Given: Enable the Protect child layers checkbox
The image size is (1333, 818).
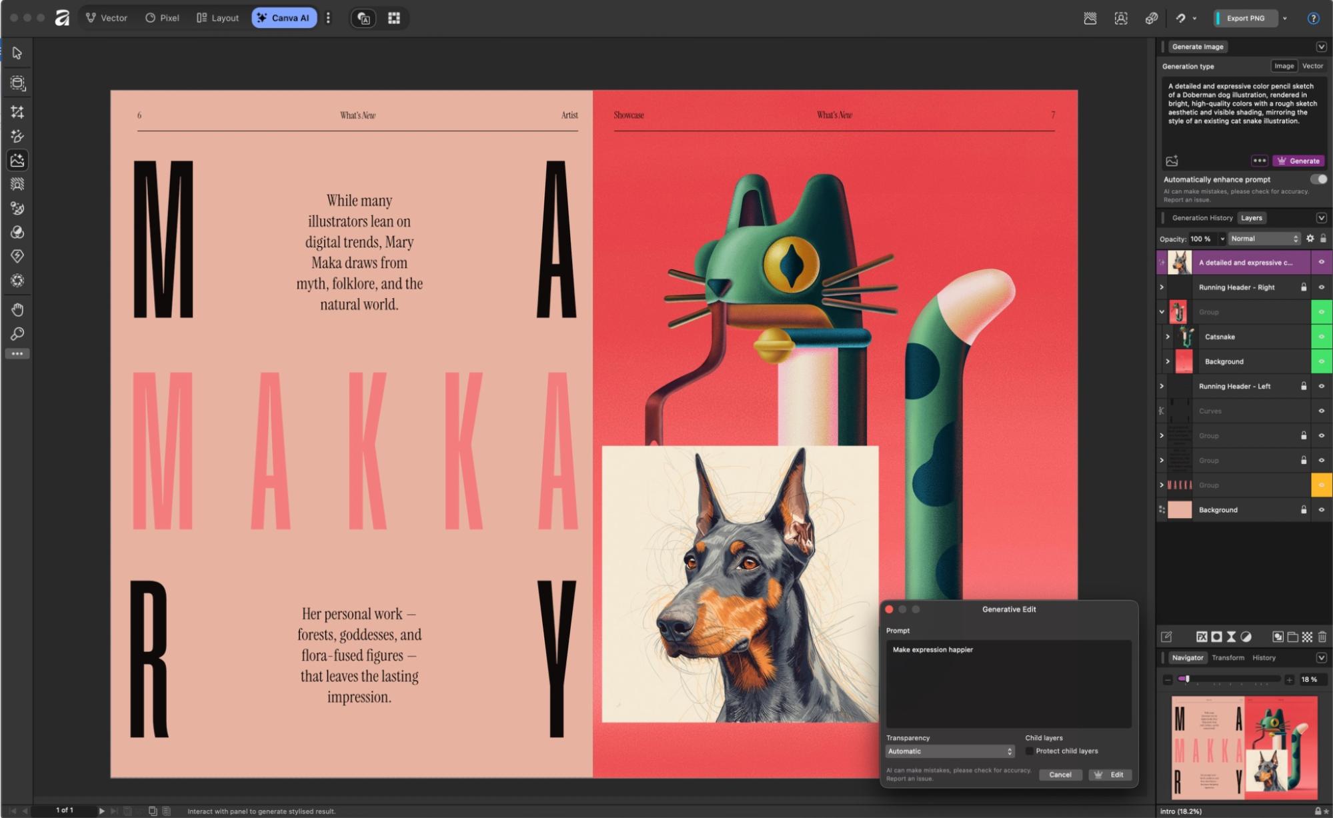Looking at the screenshot, I should [x=1030, y=751].
